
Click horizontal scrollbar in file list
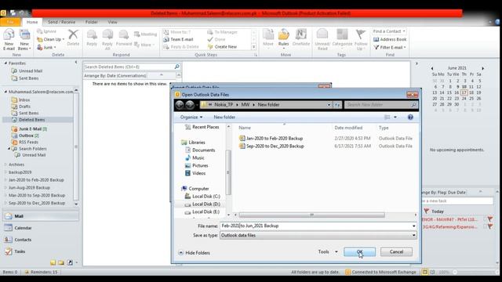[311, 215]
